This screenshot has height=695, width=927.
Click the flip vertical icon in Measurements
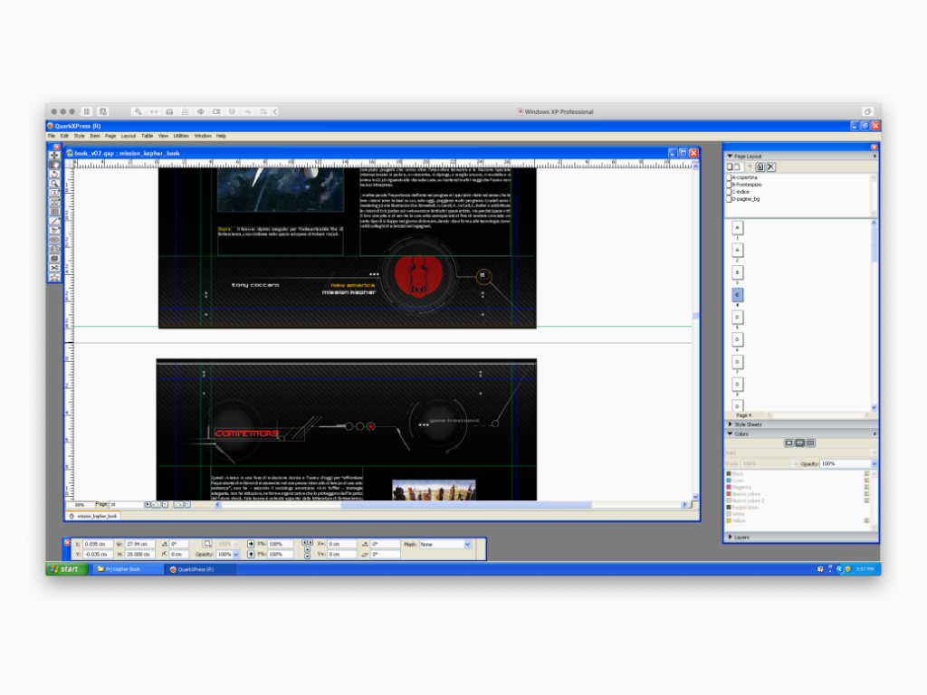point(251,555)
